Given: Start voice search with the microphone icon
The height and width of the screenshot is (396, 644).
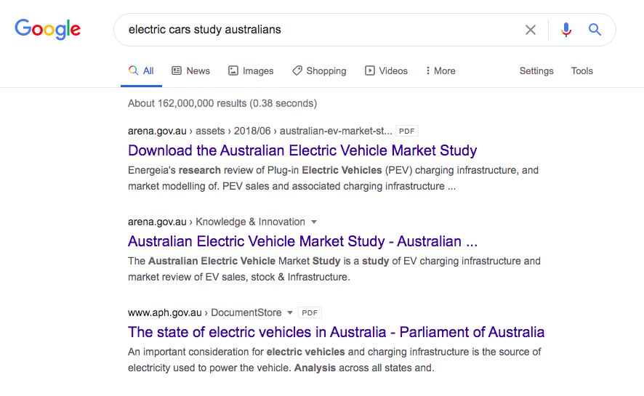Looking at the screenshot, I should 566,30.
